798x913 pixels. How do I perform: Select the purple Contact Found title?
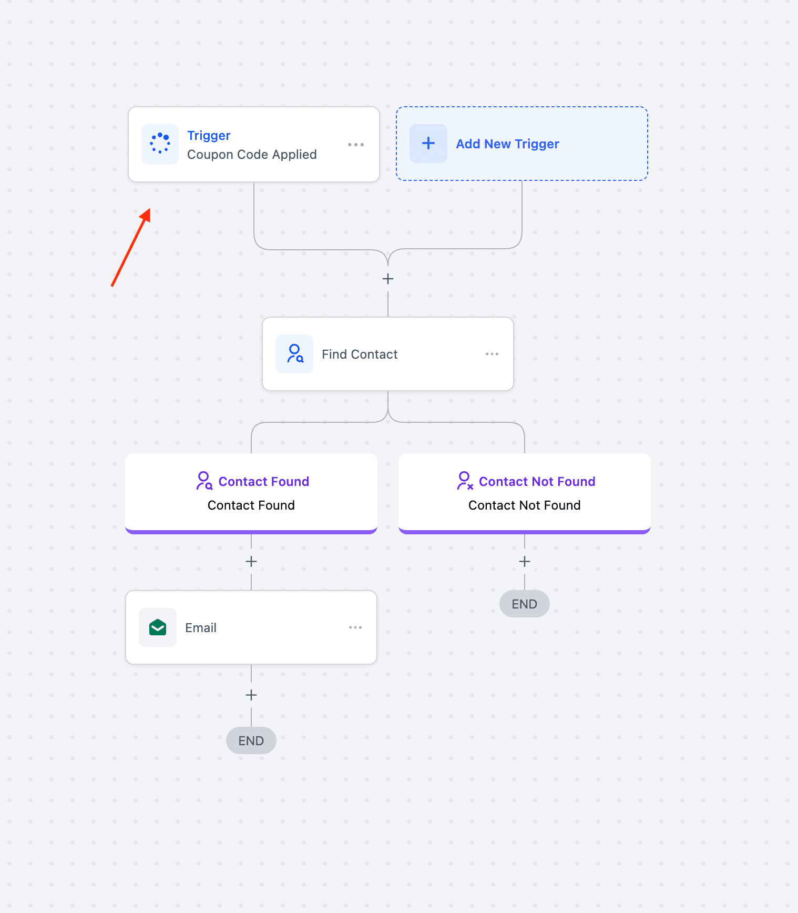pyautogui.click(x=264, y=482)
